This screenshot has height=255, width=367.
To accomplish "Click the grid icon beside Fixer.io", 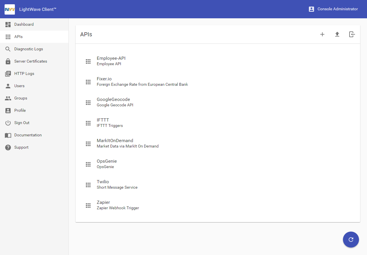I will [88, 82].
